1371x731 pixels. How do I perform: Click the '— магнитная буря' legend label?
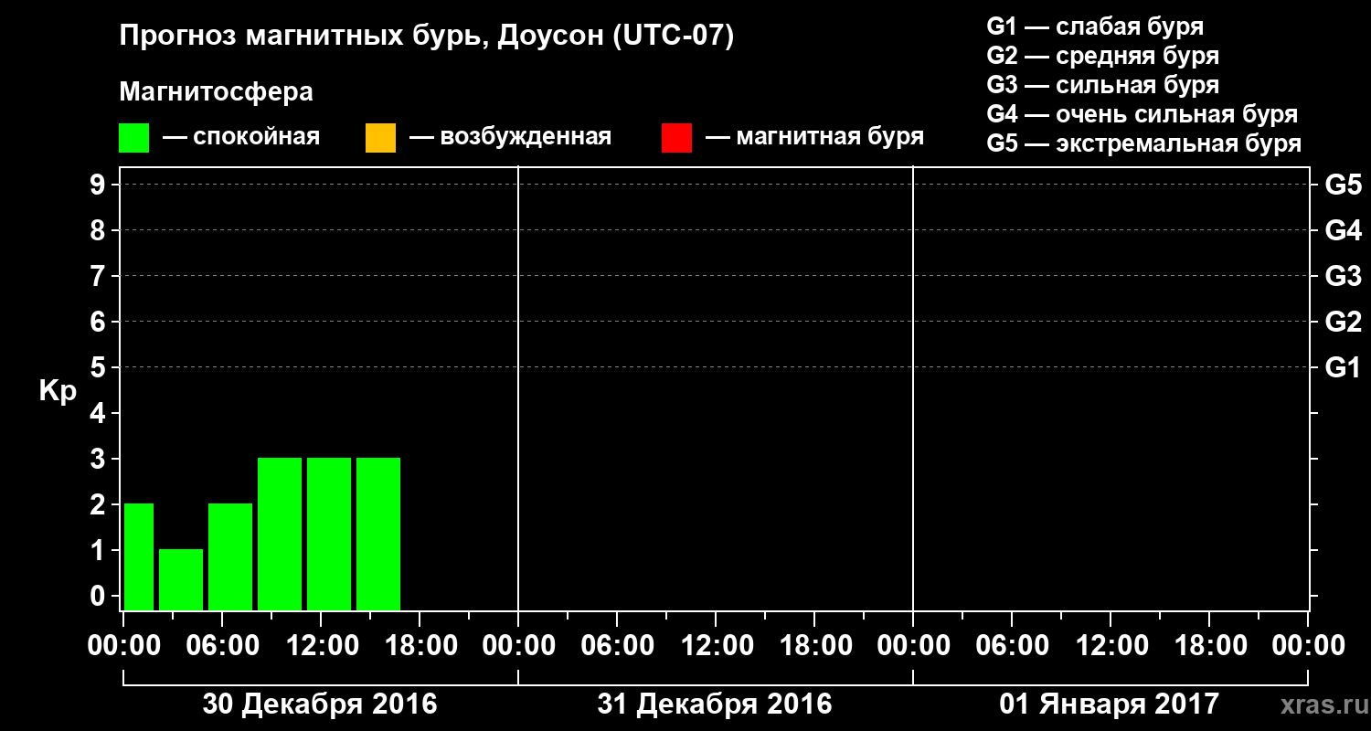[x=815, y=137]
